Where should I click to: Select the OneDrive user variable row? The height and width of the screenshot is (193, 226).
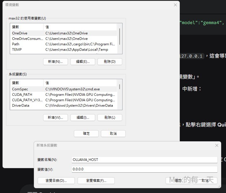click(x=63, y=33)
